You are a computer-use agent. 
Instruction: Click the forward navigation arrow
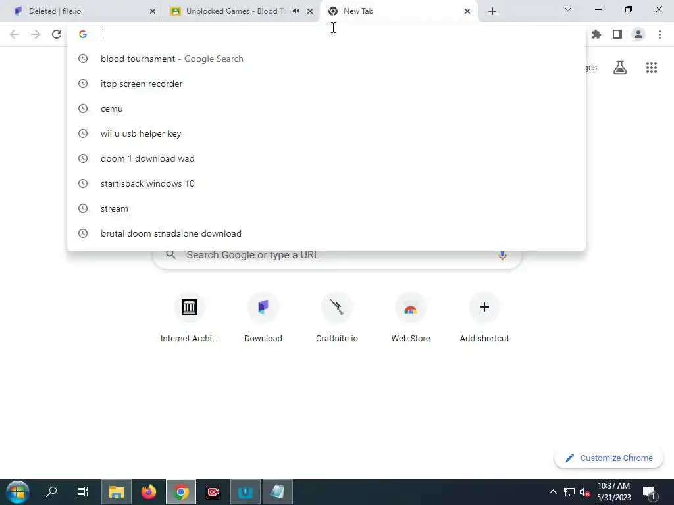[x=36, y=34]
